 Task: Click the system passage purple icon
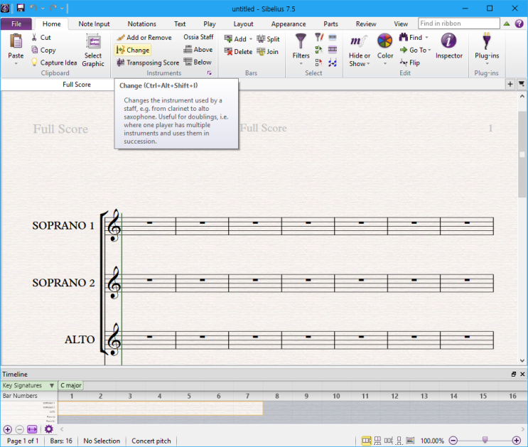pyautogui.click(x=333, y=50)
